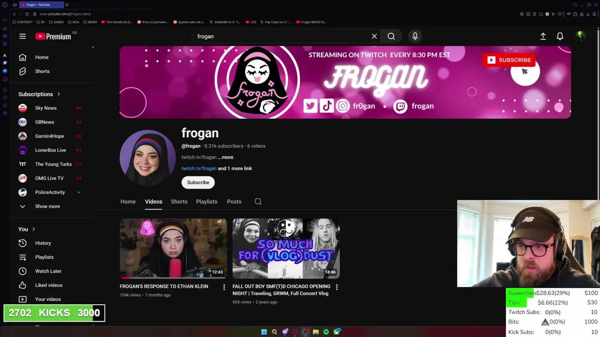Screen dimensions: 600x337
Task: Expand the Subscriptions section chevron
Action: pyautogui.click(x=59, y=94)
